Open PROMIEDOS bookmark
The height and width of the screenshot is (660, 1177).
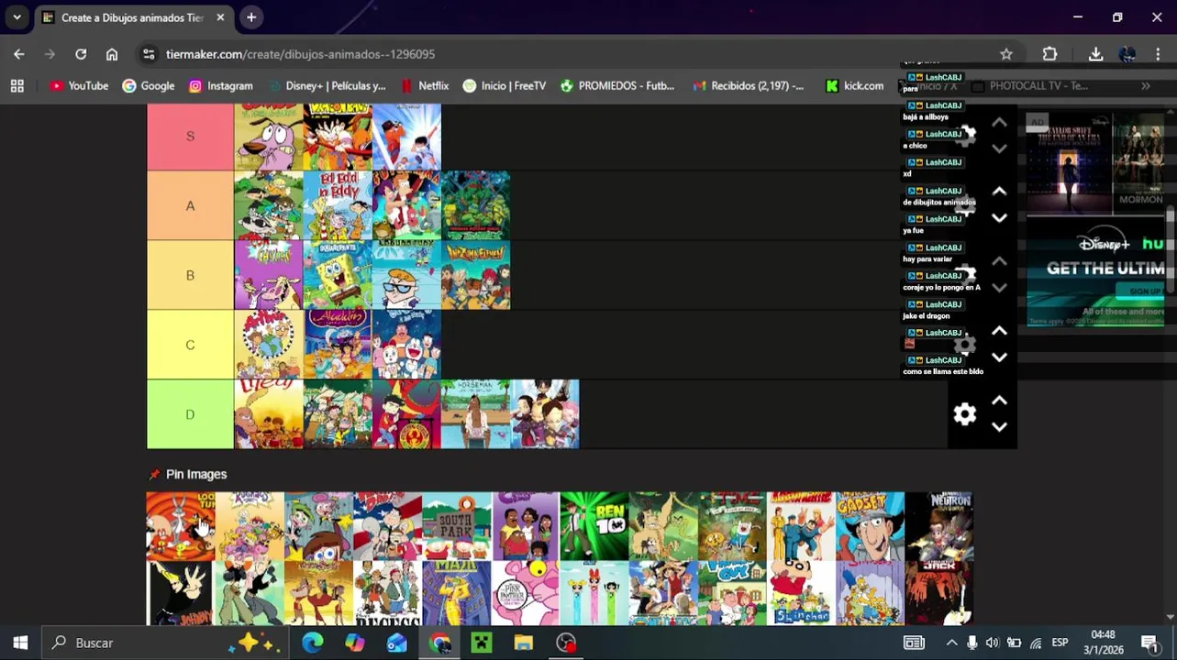[617, 85]
